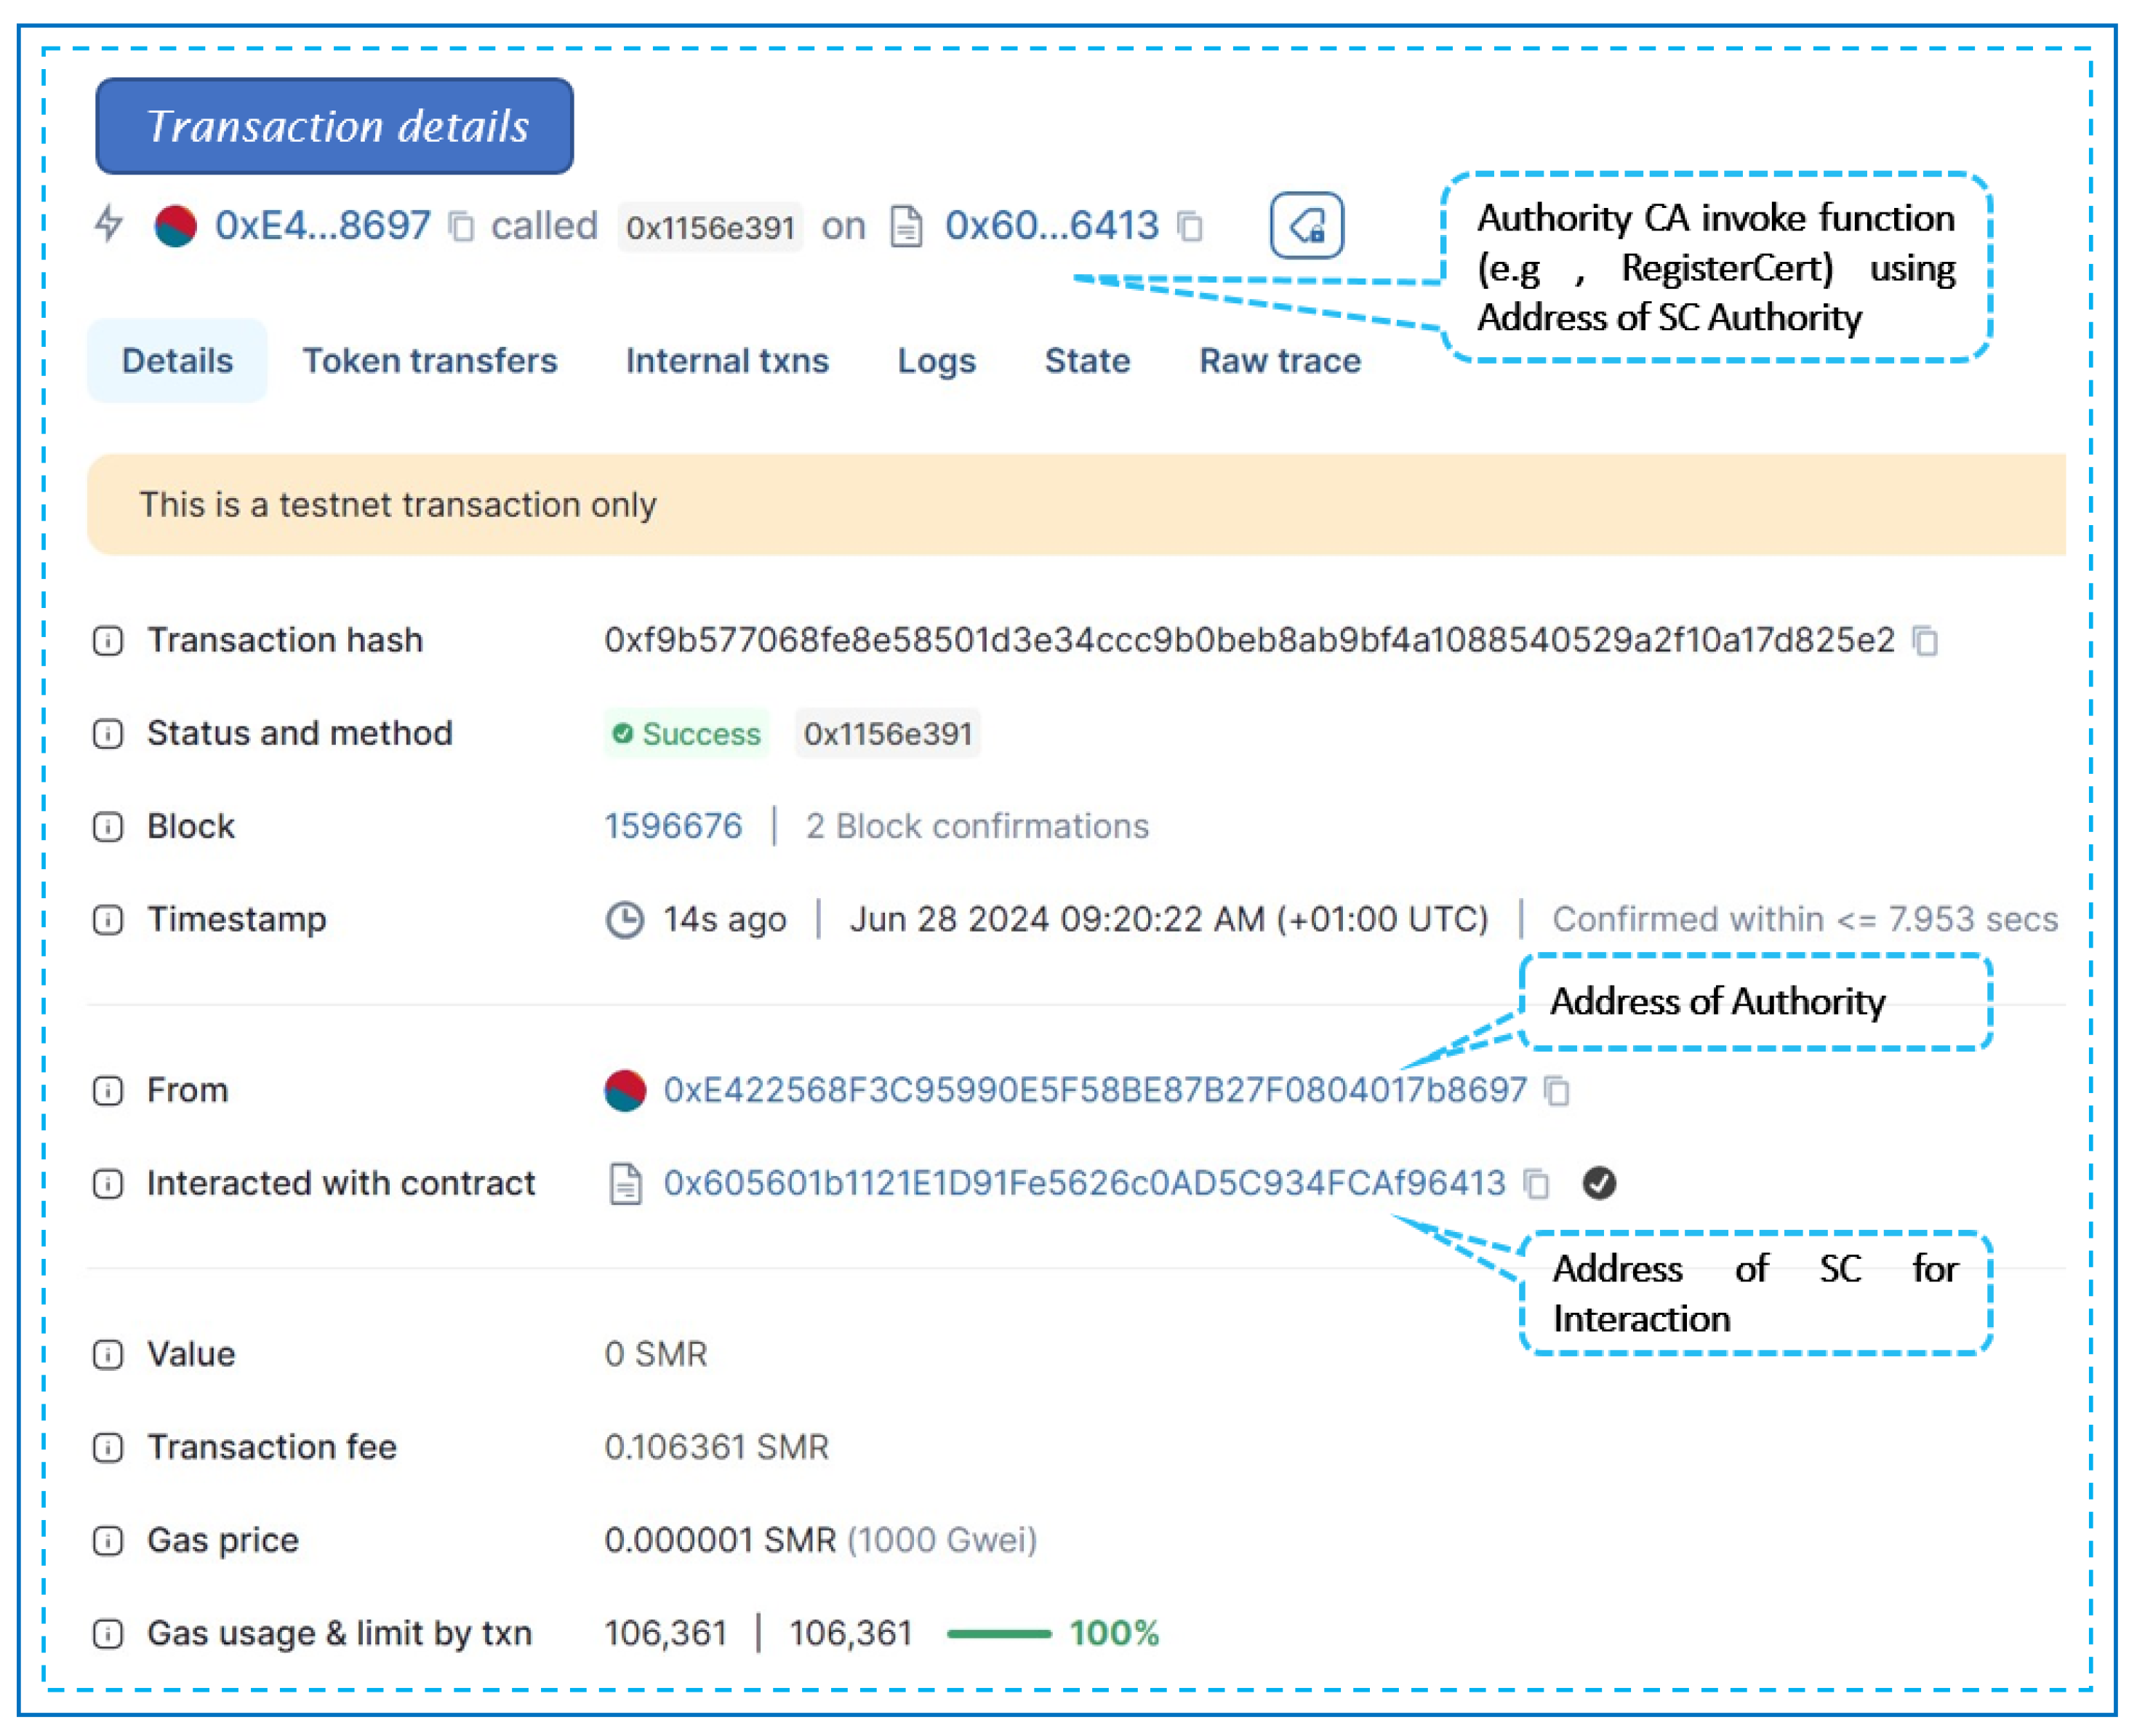
Task: Copy the From address 0xE422...8697
Action: (x=1556, y=1090)
